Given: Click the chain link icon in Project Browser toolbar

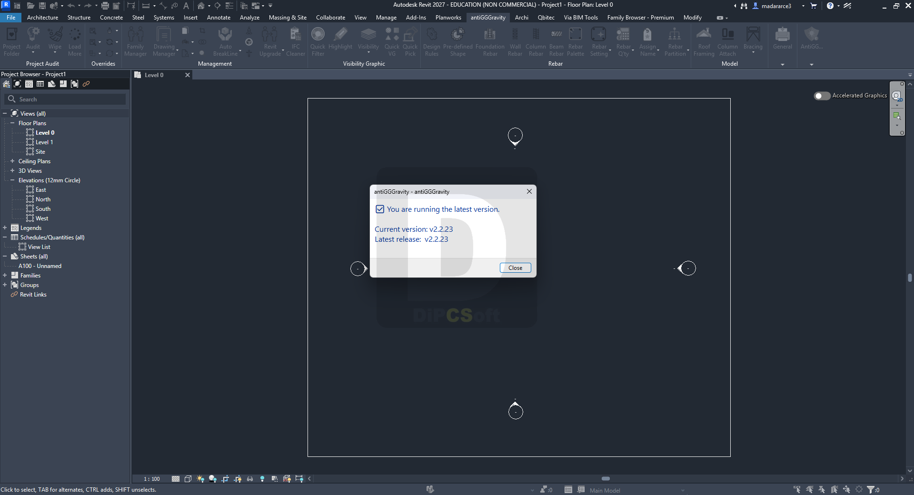Looking at the screenshot, I should [86, 84].
